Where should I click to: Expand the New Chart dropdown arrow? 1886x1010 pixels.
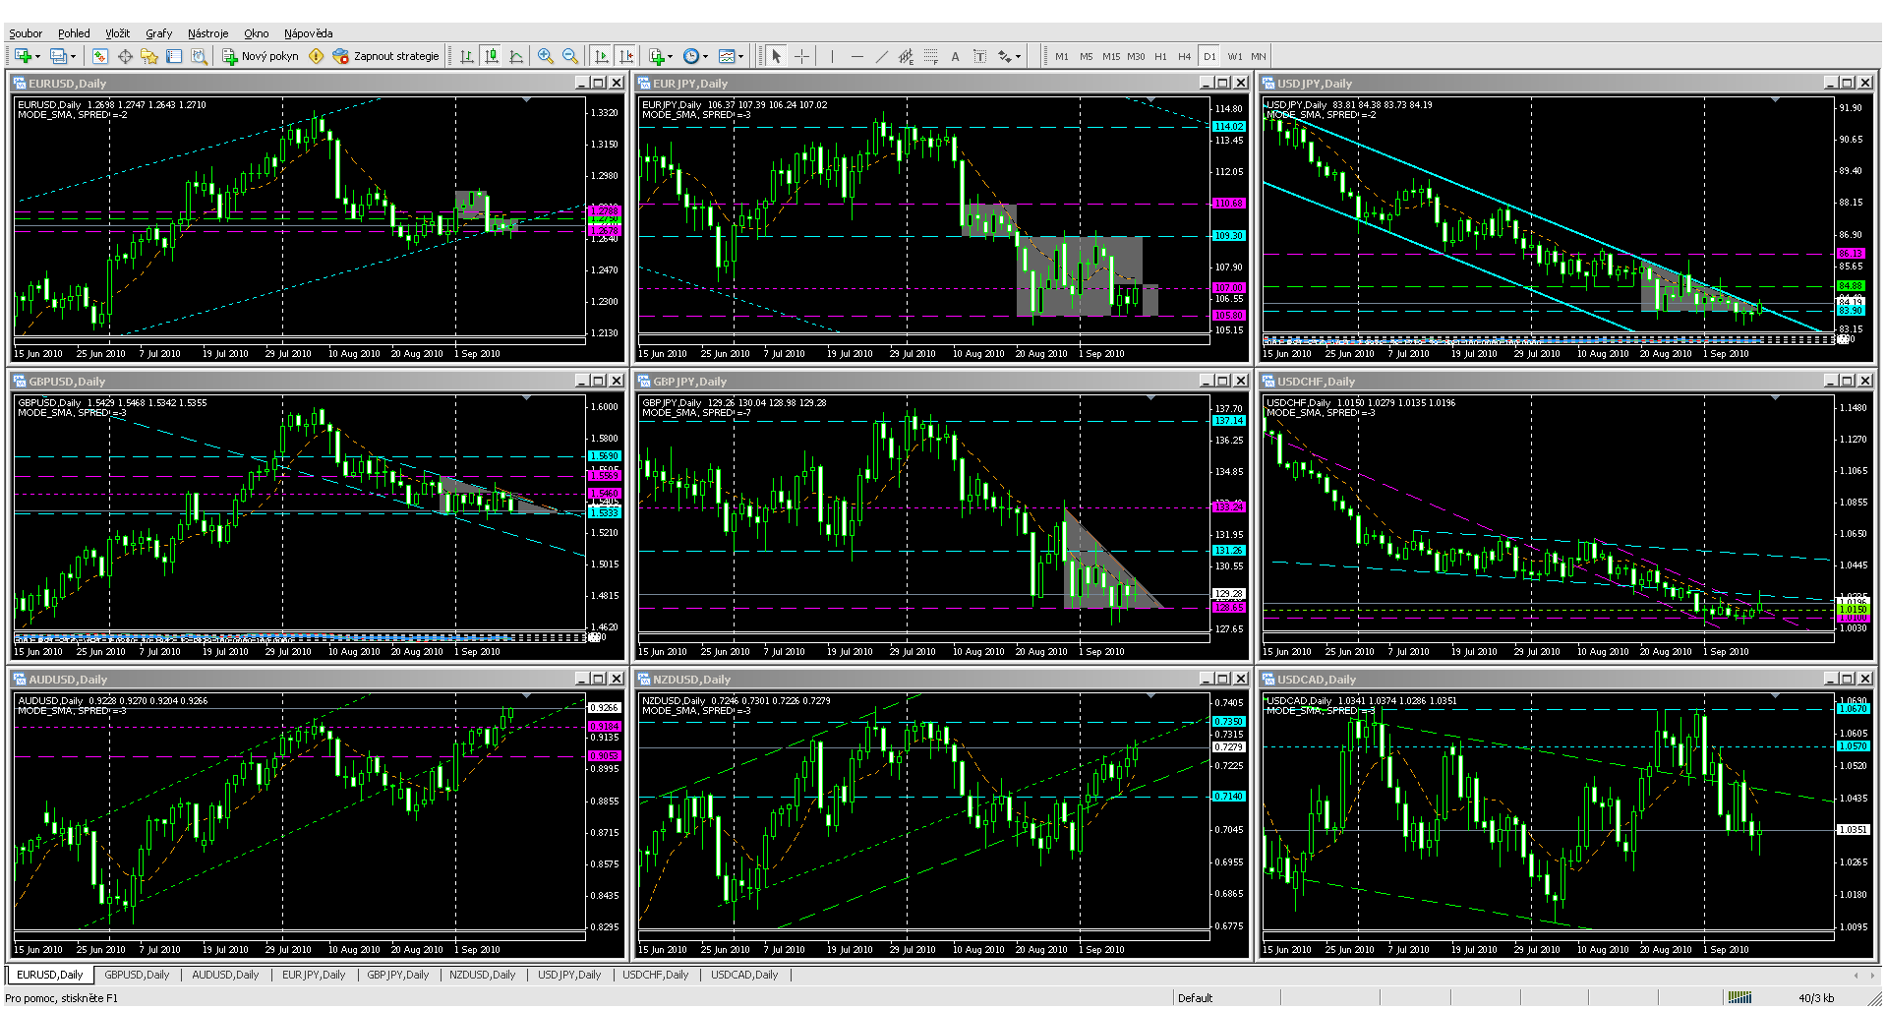coord(37,56)
